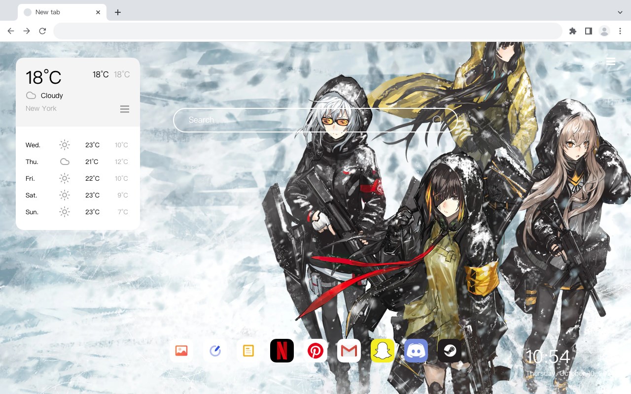Close the New tab tab
Screen dimensions: 631x394
(99, 12)
